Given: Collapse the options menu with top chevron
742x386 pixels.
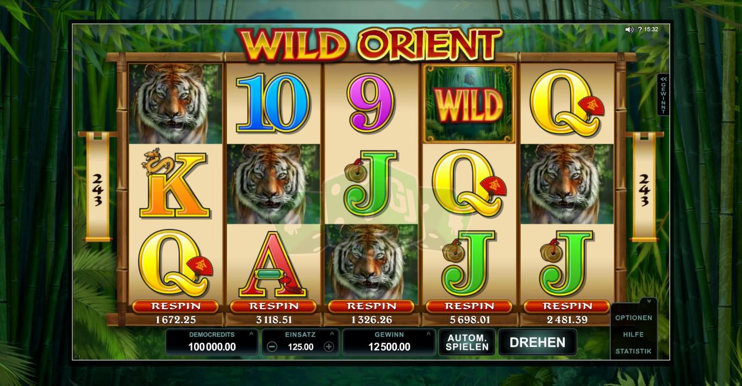Looking at the screenshot, I should [x=649, y=301].
